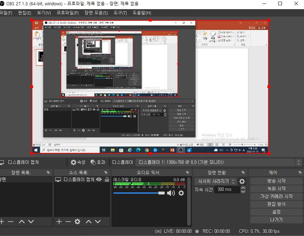
Task: Open the 장면 모음(S) menu
Action: (96, 13)
